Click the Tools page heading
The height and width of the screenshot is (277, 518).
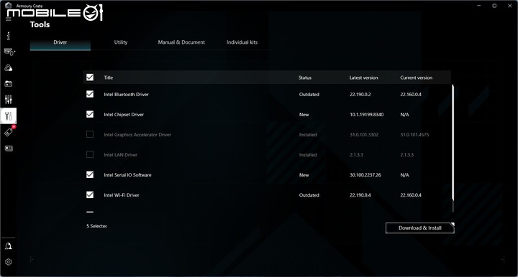point(40,24)
